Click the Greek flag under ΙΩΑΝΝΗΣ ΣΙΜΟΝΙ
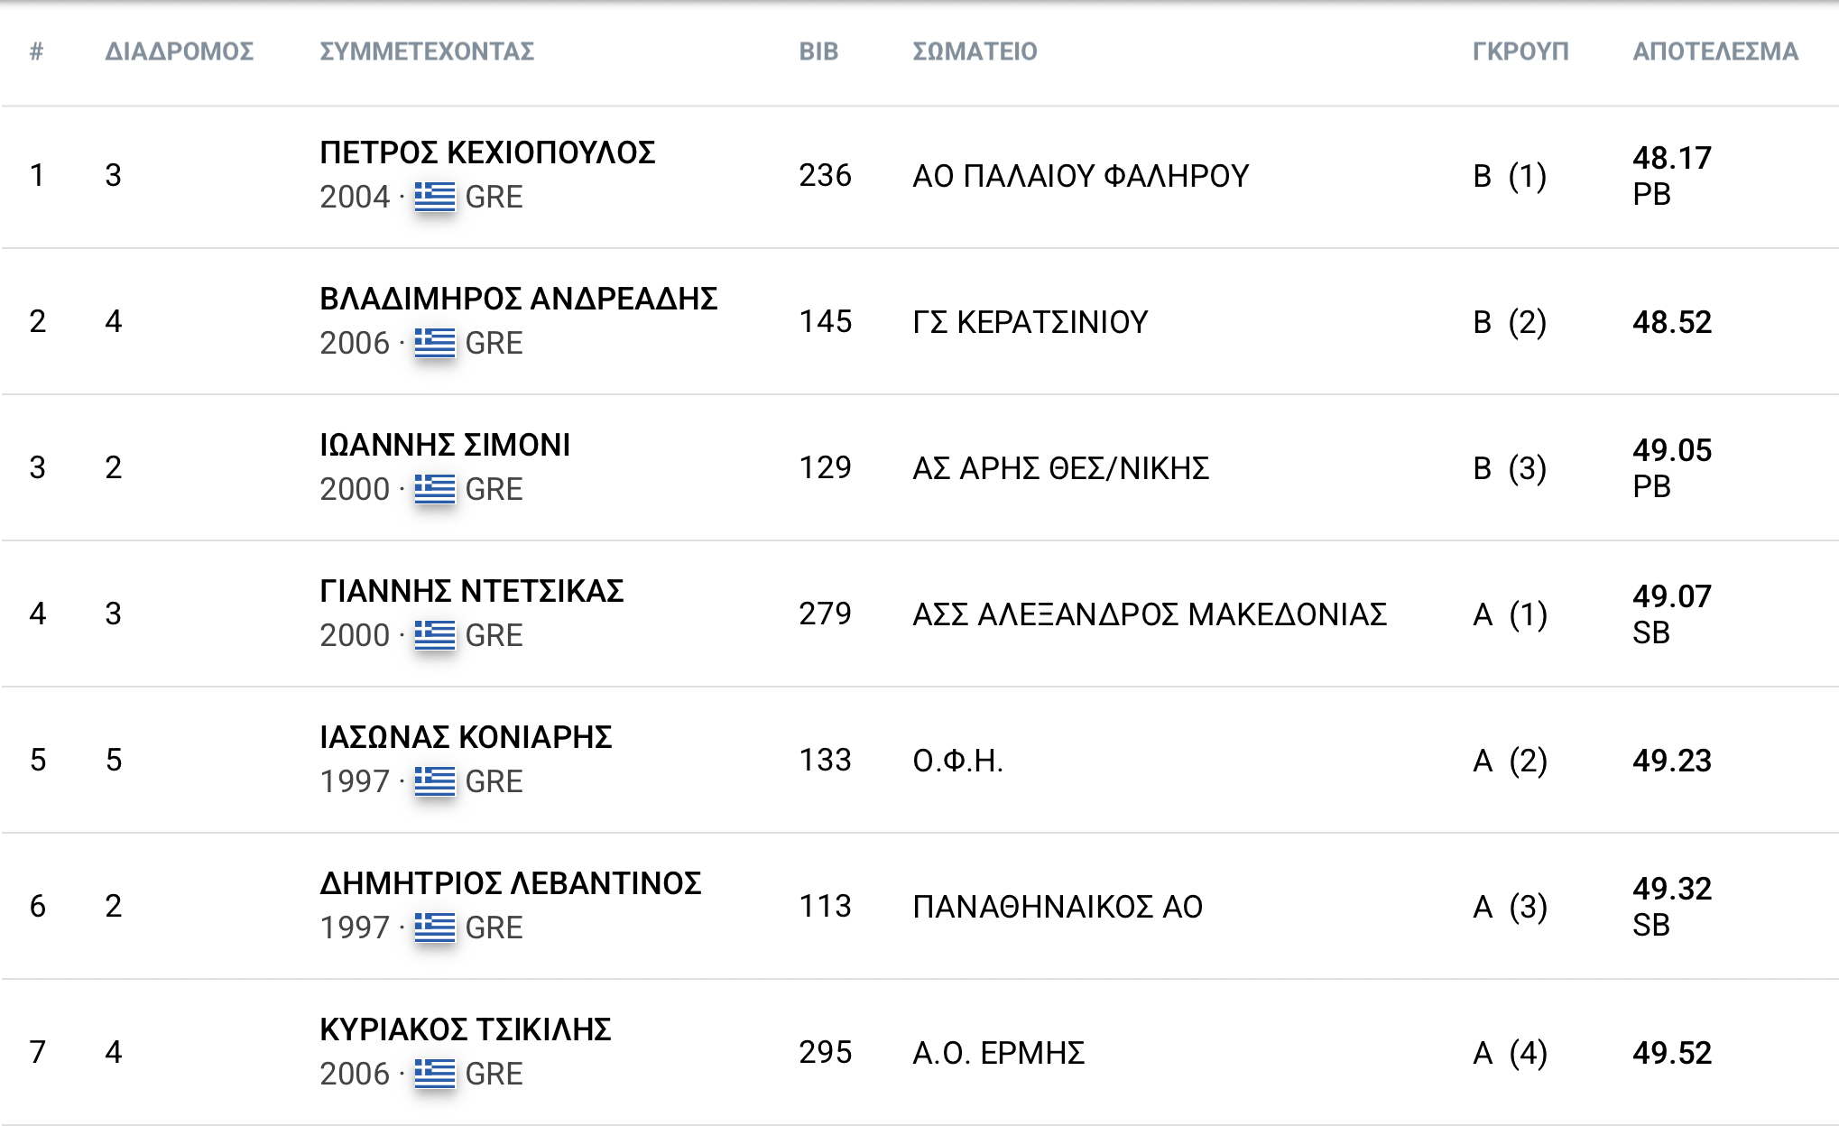The image size is (1839, 1126). tap(435, 489)
